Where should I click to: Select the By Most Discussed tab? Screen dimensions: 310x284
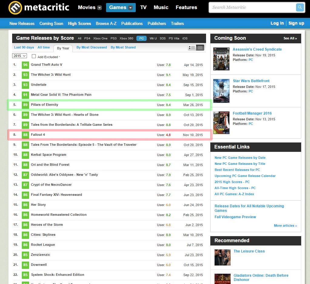(x=92, y=48)
